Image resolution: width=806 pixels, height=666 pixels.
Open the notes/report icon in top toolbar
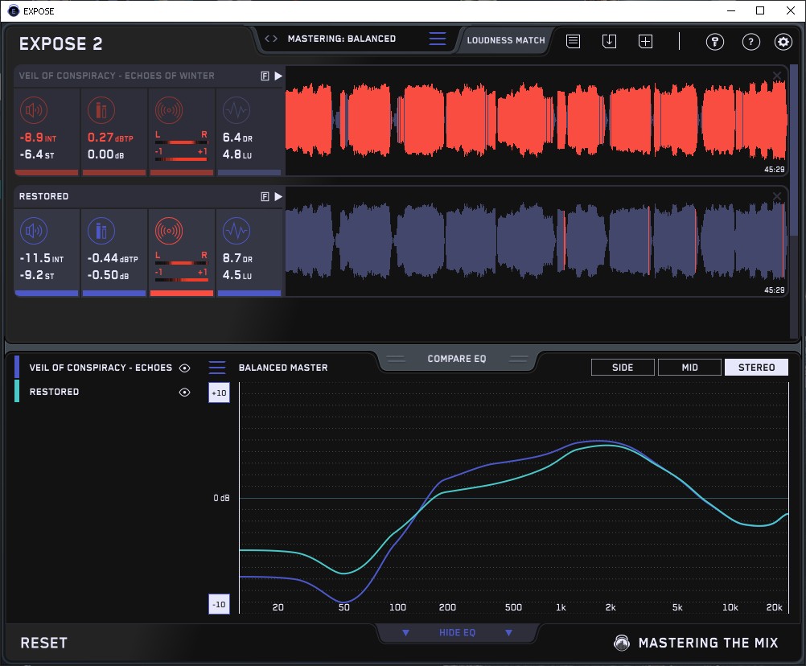click(573, 41)
